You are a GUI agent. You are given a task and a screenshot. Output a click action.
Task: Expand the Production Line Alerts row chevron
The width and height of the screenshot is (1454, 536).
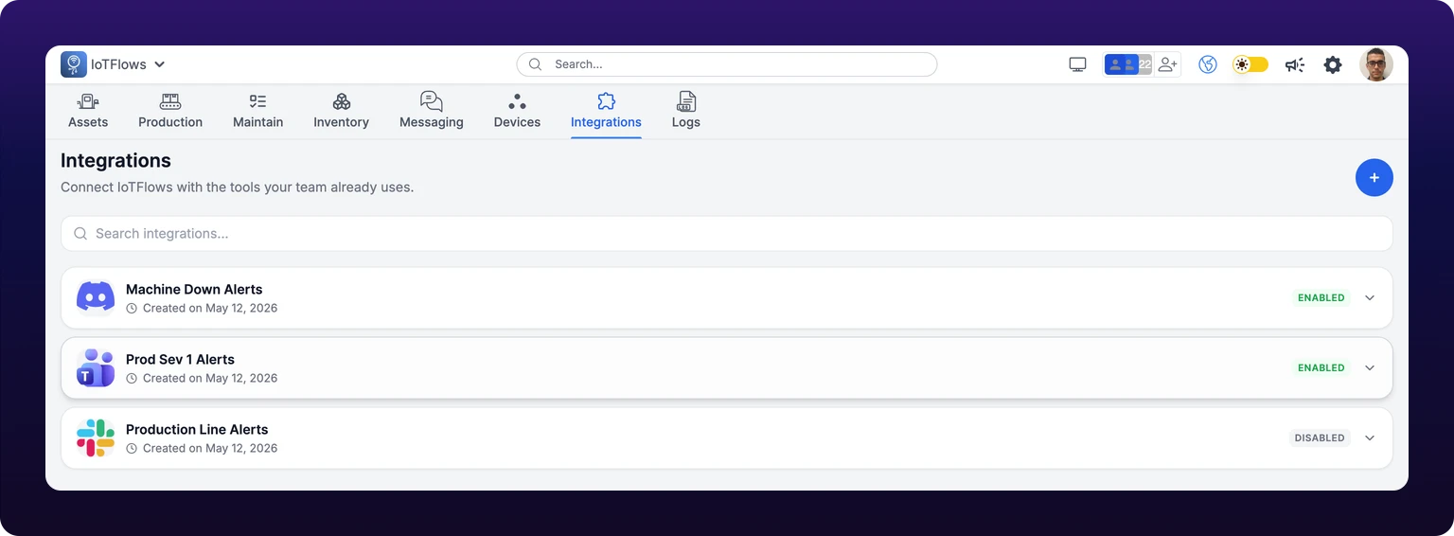(x=1370, y=438)
